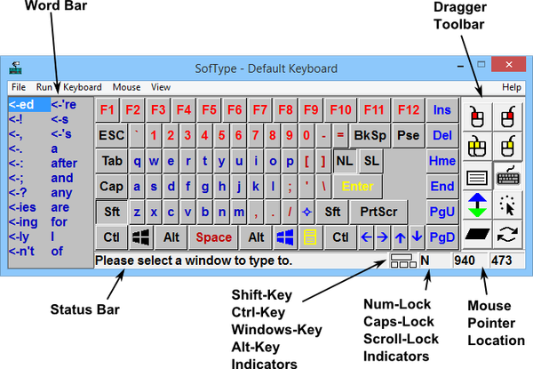Click the ESC key

click(112, 135)
